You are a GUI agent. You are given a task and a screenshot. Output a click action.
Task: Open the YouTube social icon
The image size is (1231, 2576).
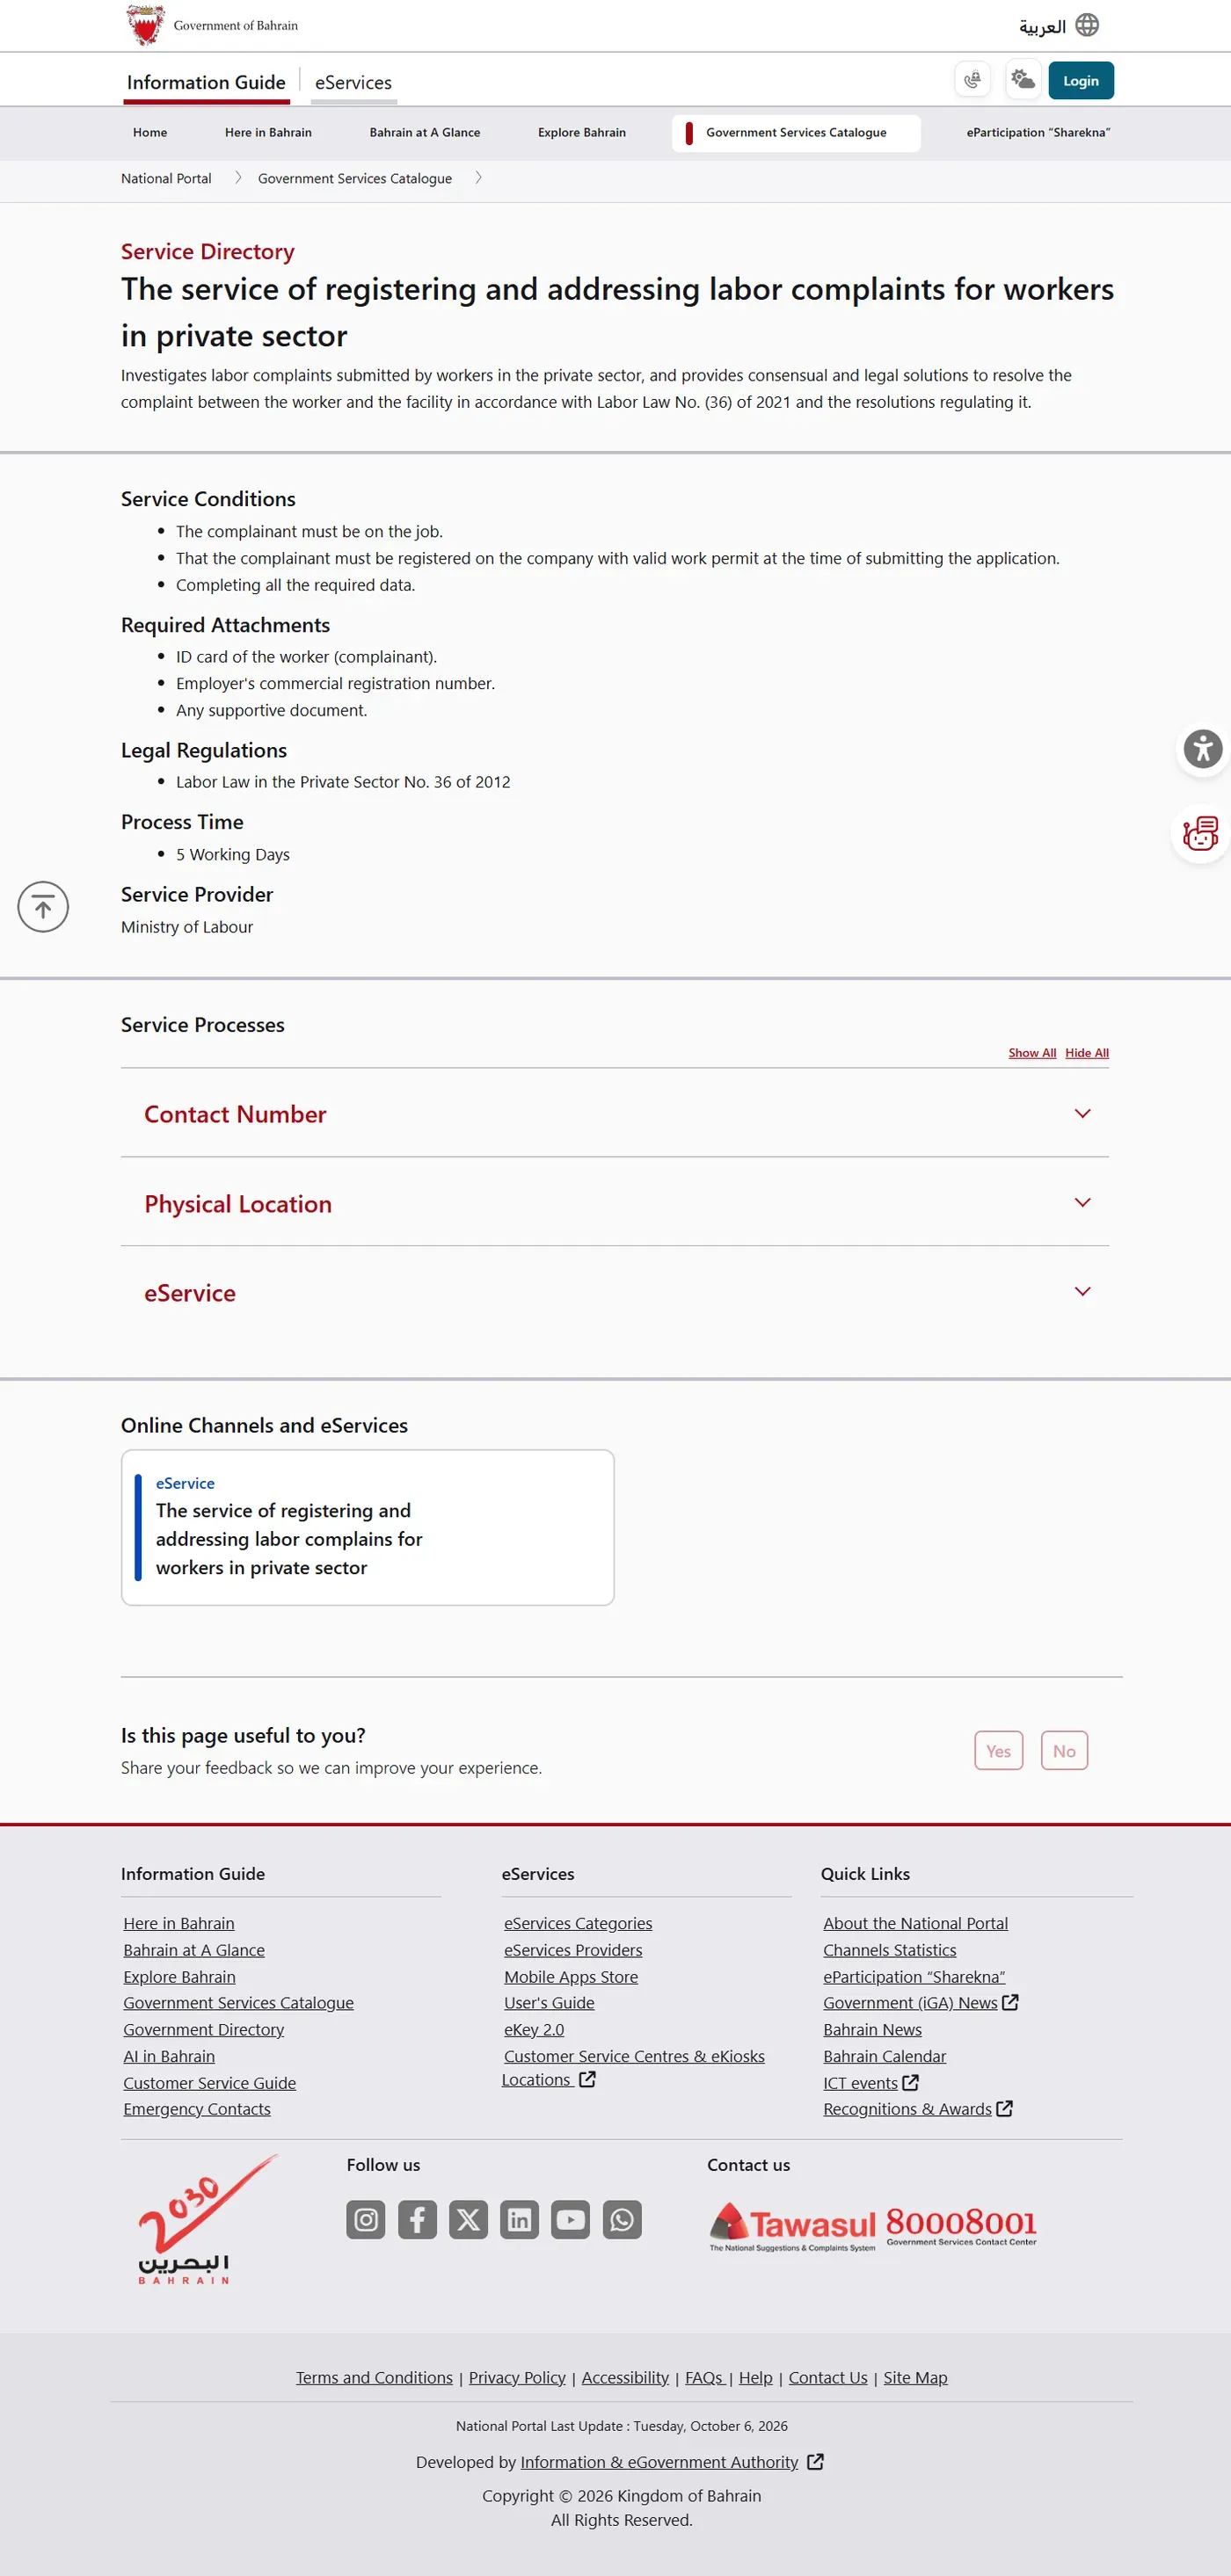click(x=571, y=2219)
